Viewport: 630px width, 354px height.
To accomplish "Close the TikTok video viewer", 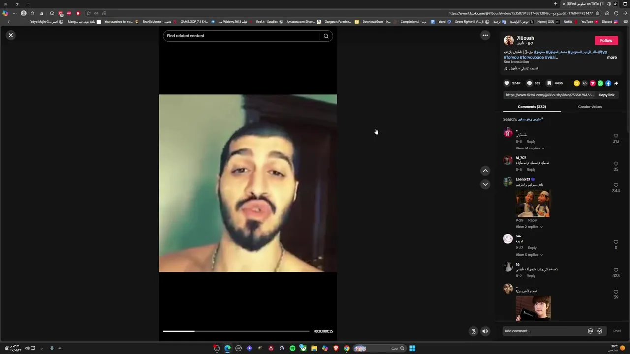I will point(11,35).
